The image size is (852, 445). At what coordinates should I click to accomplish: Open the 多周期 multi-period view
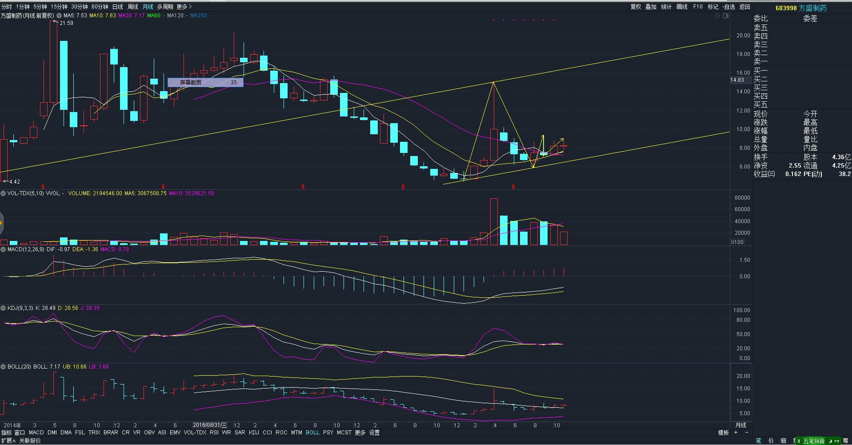pyautogui.click(x=165, y=7)
